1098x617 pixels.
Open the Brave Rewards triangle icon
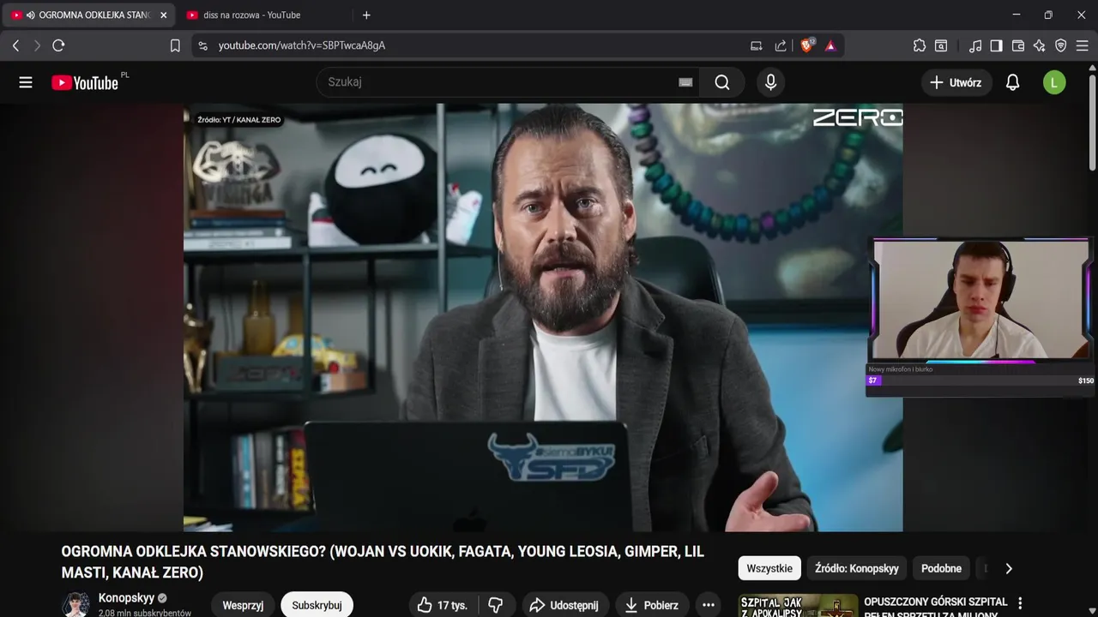coord(830,45)
